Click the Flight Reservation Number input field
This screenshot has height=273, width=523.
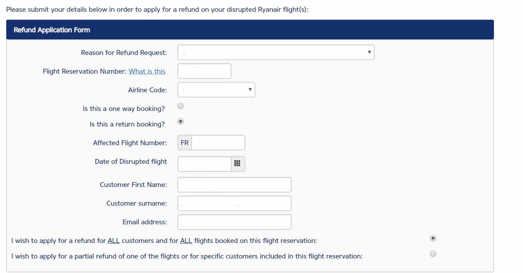tap(204, 71)
